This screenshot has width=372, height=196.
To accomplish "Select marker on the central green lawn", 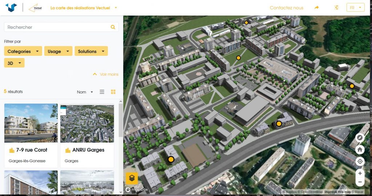I will 238,58.
